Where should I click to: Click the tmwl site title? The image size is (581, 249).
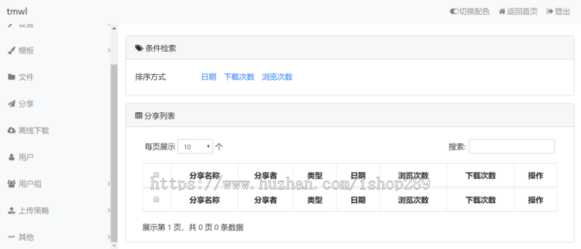tap(17, 12)
